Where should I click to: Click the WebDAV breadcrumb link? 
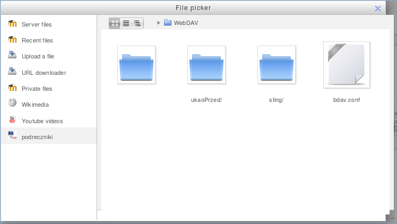(186, 23)
